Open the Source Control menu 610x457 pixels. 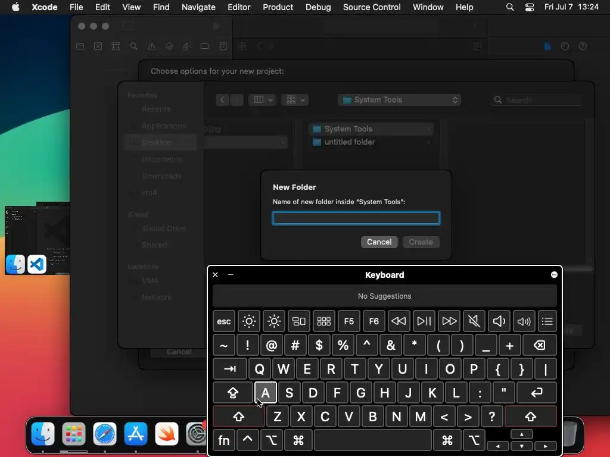pos(372,7)
